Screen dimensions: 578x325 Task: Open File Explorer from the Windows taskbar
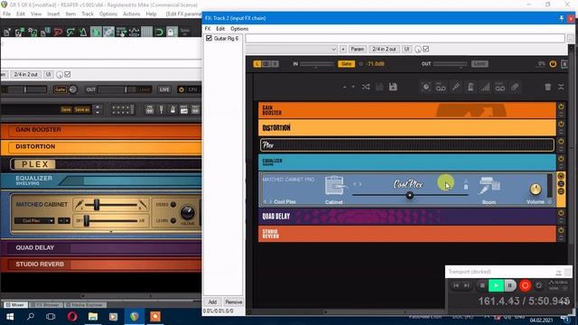[x=92, y=317]
